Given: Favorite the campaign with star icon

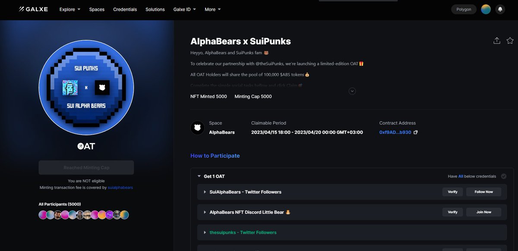Looking at the screenshot, I should tap(510, 41).
